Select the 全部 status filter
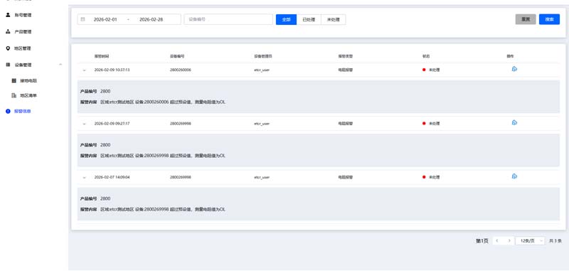 click(287, 20)
